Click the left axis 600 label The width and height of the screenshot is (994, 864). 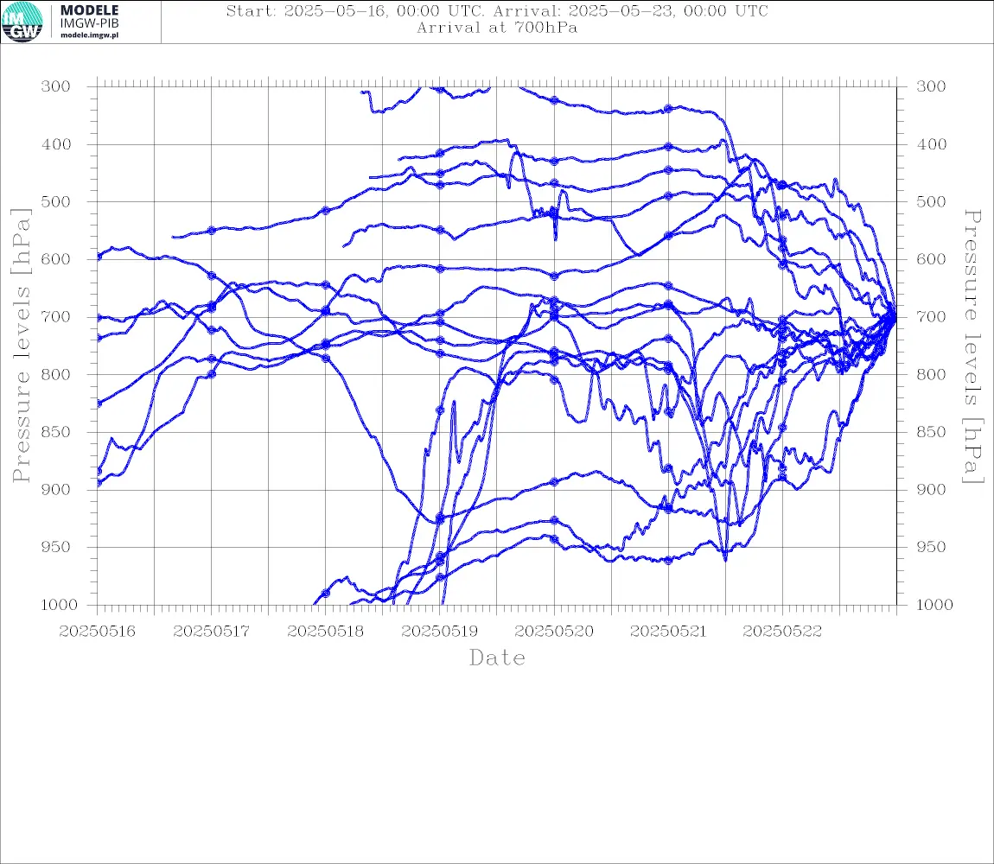click(56, 259)
